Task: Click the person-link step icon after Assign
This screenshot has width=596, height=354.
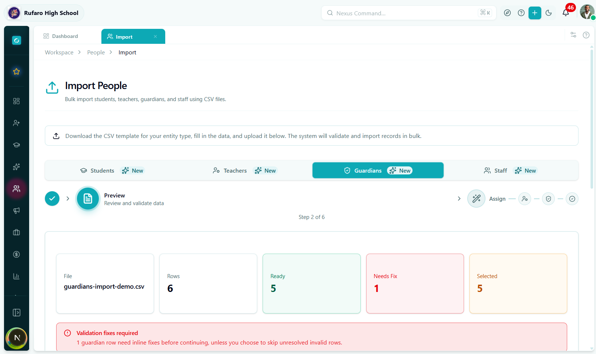Action: [525, 199]
